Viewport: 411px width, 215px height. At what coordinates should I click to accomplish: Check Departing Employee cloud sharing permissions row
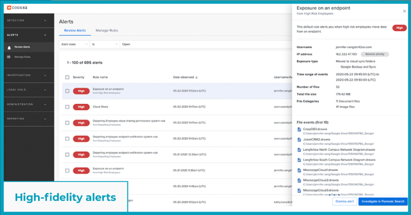(x=67, y=123)
